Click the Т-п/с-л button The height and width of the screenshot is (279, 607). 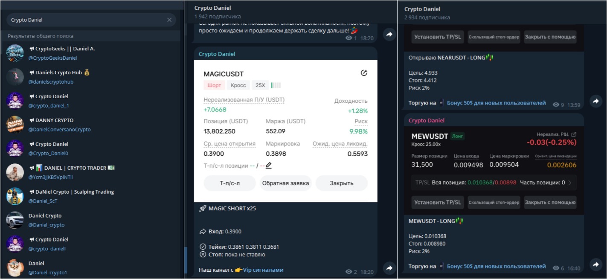pos(230,183)
